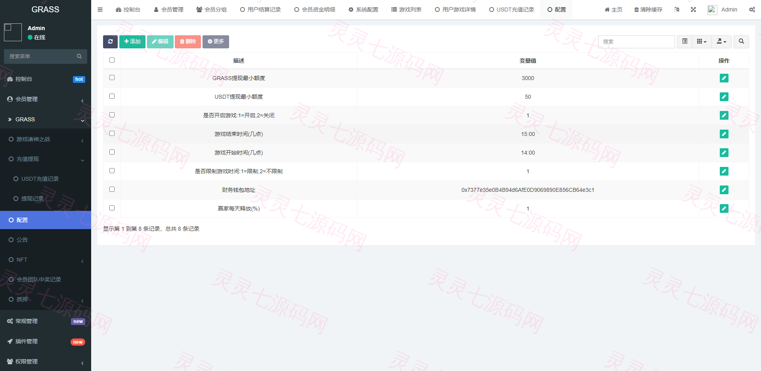This screenshot has height=371, width=761.
Task: Switch to the 游戏列表 tab
Action: (x=406, y=10)
